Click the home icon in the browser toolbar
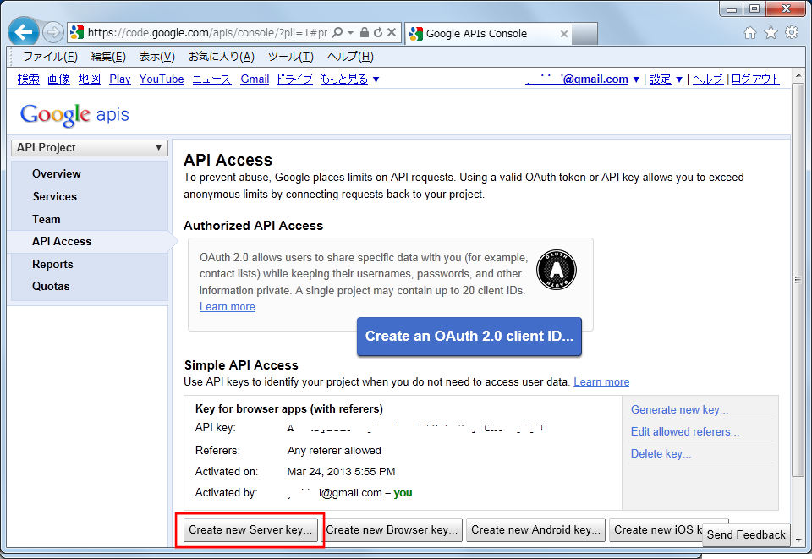This screenshot has width=812, height=559. click(x=749, y=31)
